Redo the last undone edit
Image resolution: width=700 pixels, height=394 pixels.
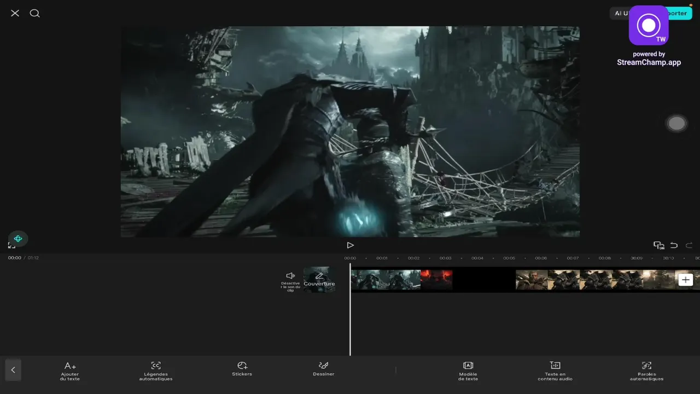pos(689,245)
